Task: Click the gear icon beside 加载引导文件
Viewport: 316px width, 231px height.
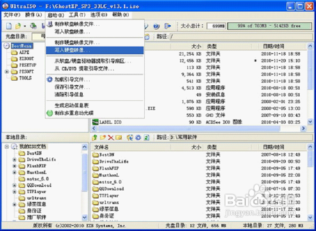Action: point(49,80)
